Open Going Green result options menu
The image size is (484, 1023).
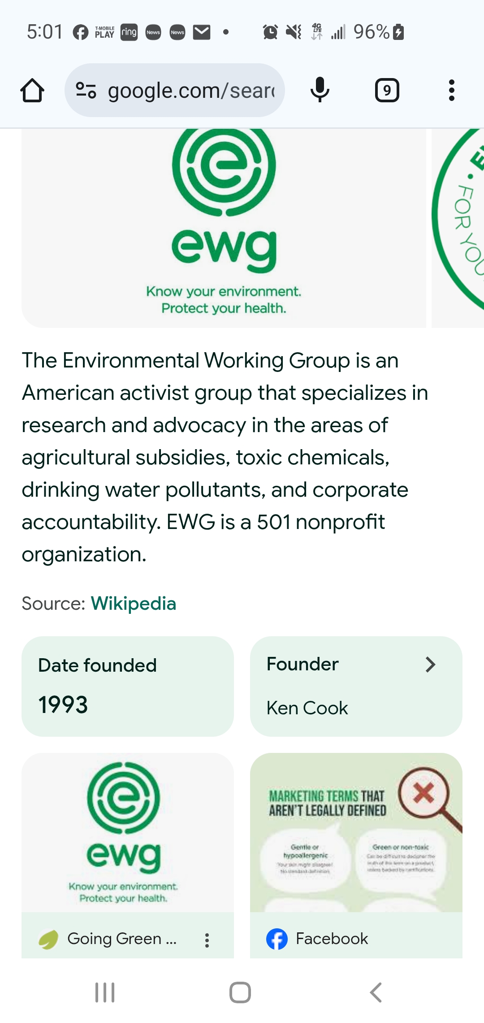[207, 940]
